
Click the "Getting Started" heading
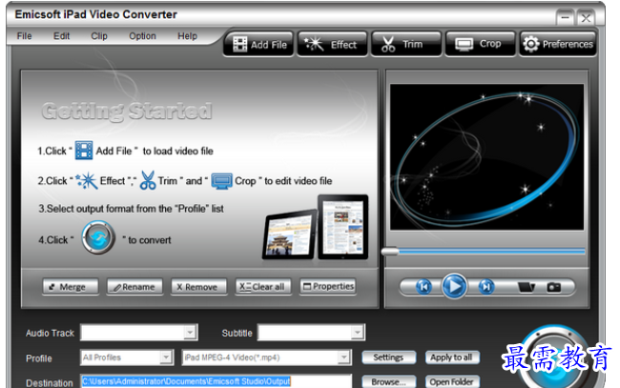[127, 111]
